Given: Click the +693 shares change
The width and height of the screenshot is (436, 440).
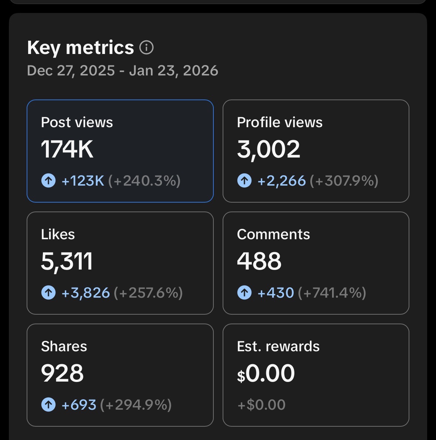Looking at the screenshot, I should [x=79, y=405].
